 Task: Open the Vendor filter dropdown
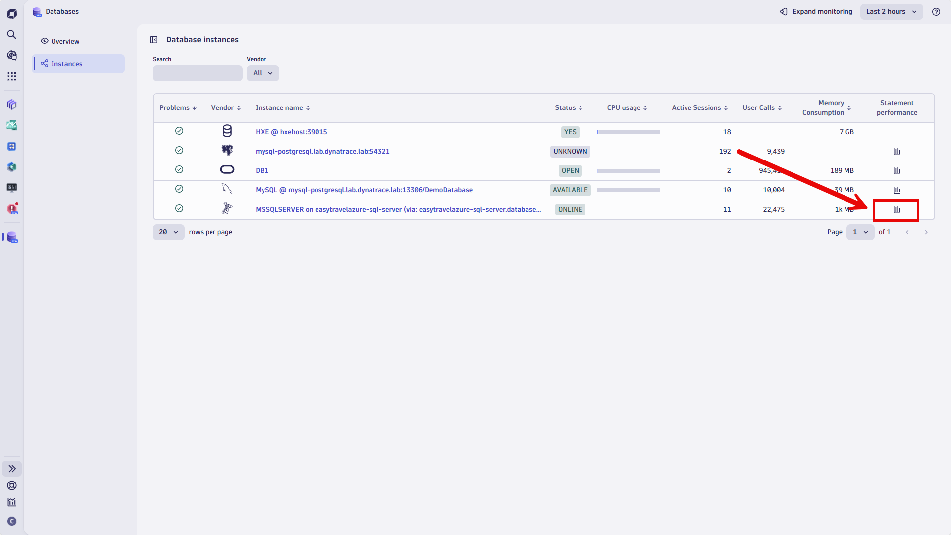263,73
